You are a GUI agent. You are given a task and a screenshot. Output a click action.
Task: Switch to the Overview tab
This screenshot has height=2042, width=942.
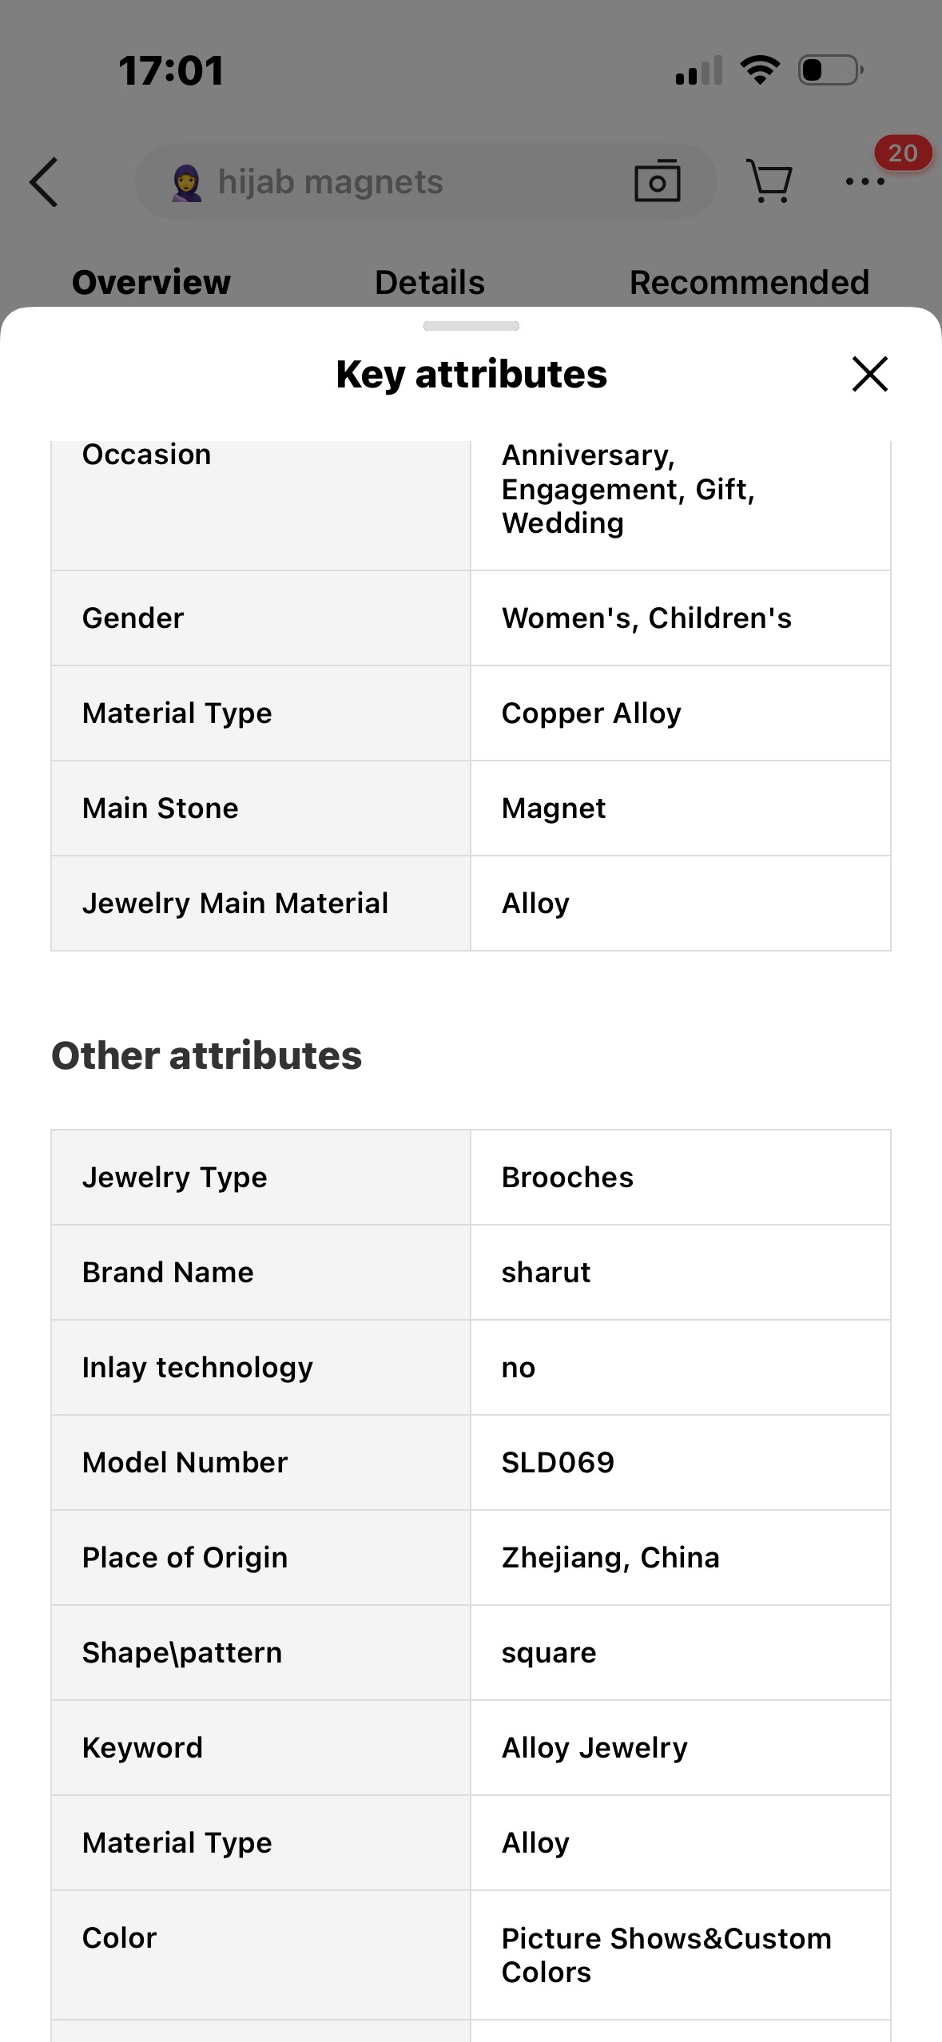[151, 282]
